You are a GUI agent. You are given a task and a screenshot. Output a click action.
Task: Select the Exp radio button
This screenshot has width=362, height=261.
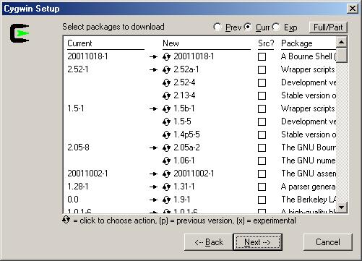[x=276, y=27]
